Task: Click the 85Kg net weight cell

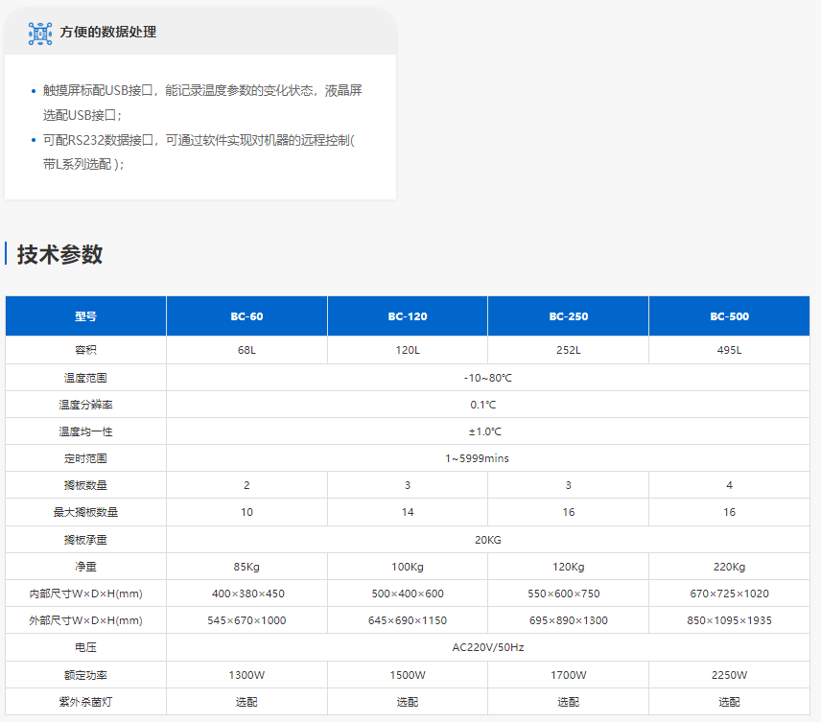Action: pos(246,567)
